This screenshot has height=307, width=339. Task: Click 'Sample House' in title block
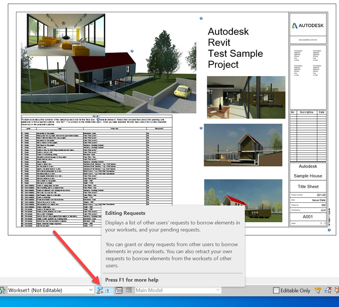click(x=308, y=176)
